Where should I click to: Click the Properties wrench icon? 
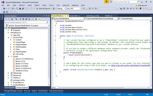click(x=36, y=19)
